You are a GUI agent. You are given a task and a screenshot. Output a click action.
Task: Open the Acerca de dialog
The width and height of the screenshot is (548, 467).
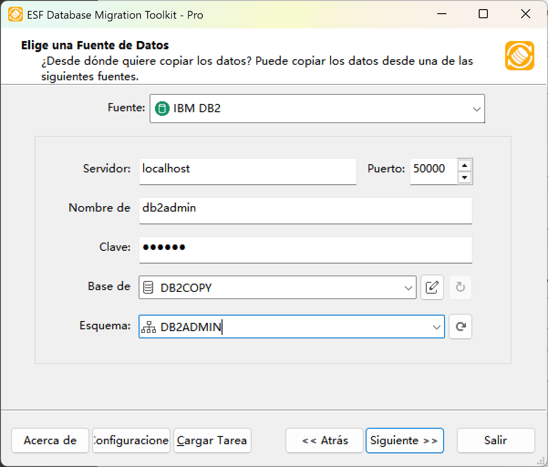pyautogui.click(x=50, y=441)
